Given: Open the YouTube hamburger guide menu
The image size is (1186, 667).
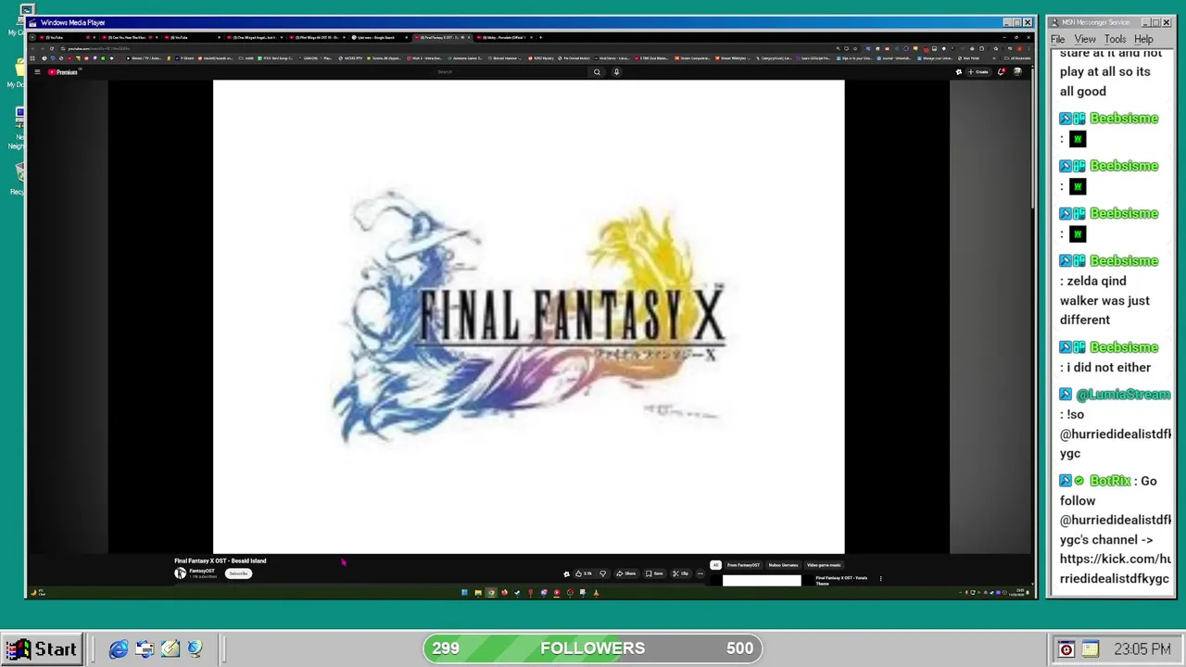Looking at the screenshot, I should [x=37, y=71].
